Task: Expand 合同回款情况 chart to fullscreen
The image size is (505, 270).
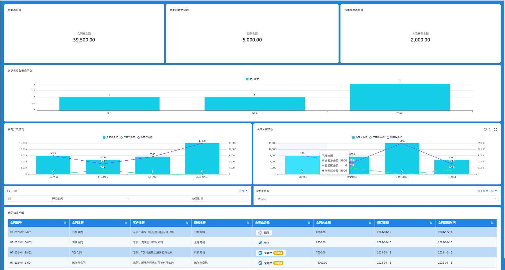Action: tap(496, 130)
